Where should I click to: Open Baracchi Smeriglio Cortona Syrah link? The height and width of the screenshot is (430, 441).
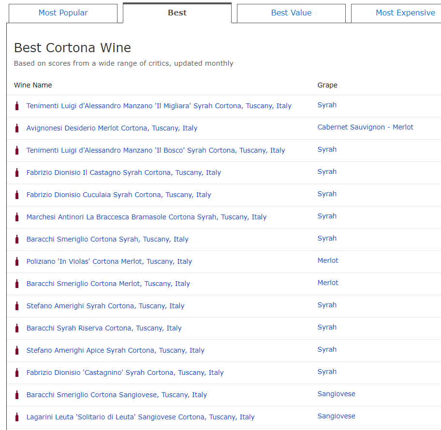107,239
